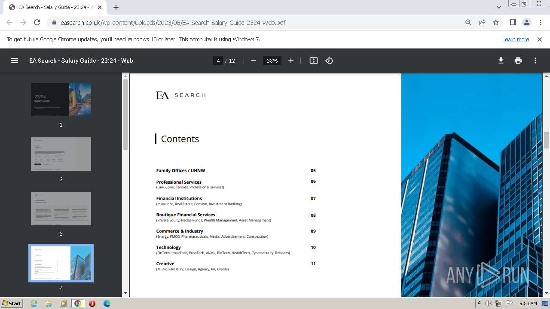Click the 38% zoom level field

click(x=272, y=61)
